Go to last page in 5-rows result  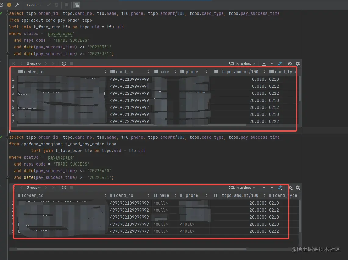point(54,188)
